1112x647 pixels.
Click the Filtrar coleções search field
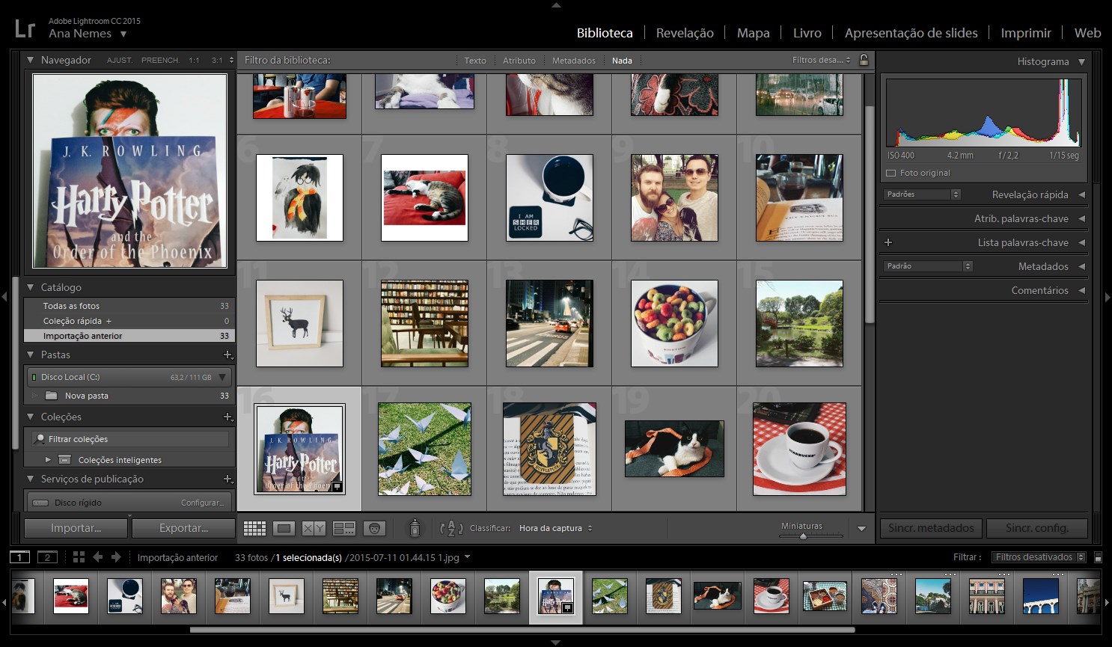129,439
